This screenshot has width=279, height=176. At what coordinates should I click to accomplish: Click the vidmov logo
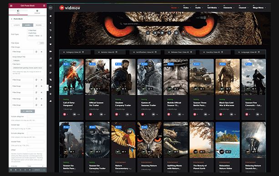70,8
